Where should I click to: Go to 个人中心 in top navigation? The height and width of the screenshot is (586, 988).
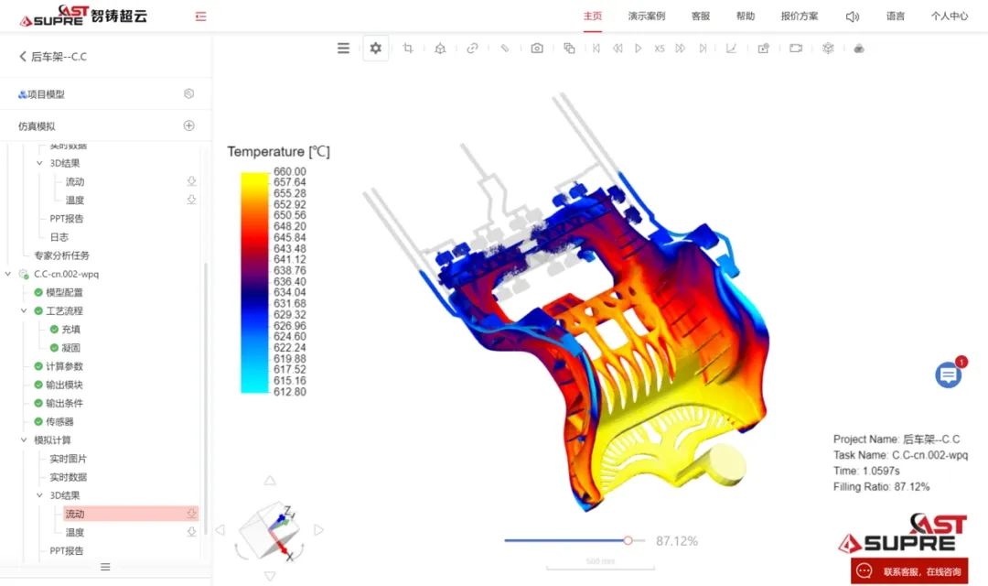[x=950, y=16]
